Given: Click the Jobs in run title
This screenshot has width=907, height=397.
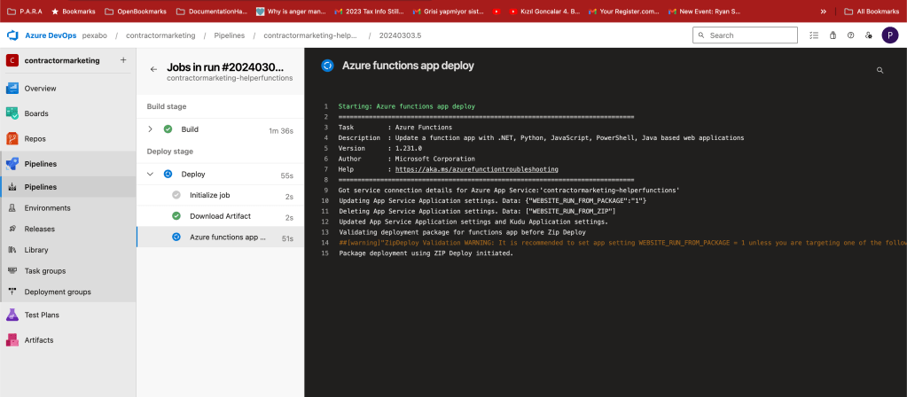Looking at the screenshot, I should pyautogui.click(x=225, y=67).
